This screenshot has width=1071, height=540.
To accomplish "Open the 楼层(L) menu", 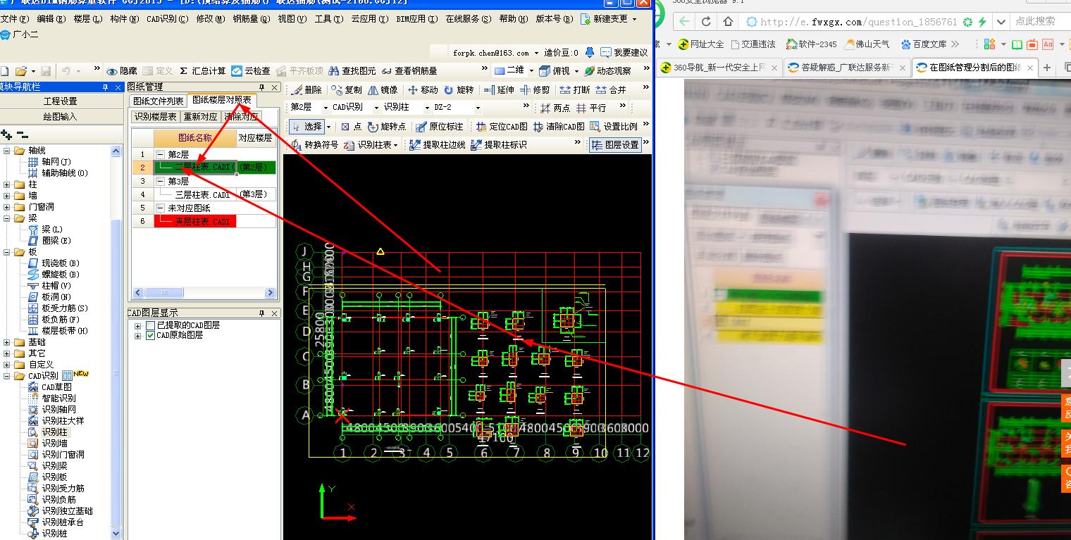I will 87,19.
